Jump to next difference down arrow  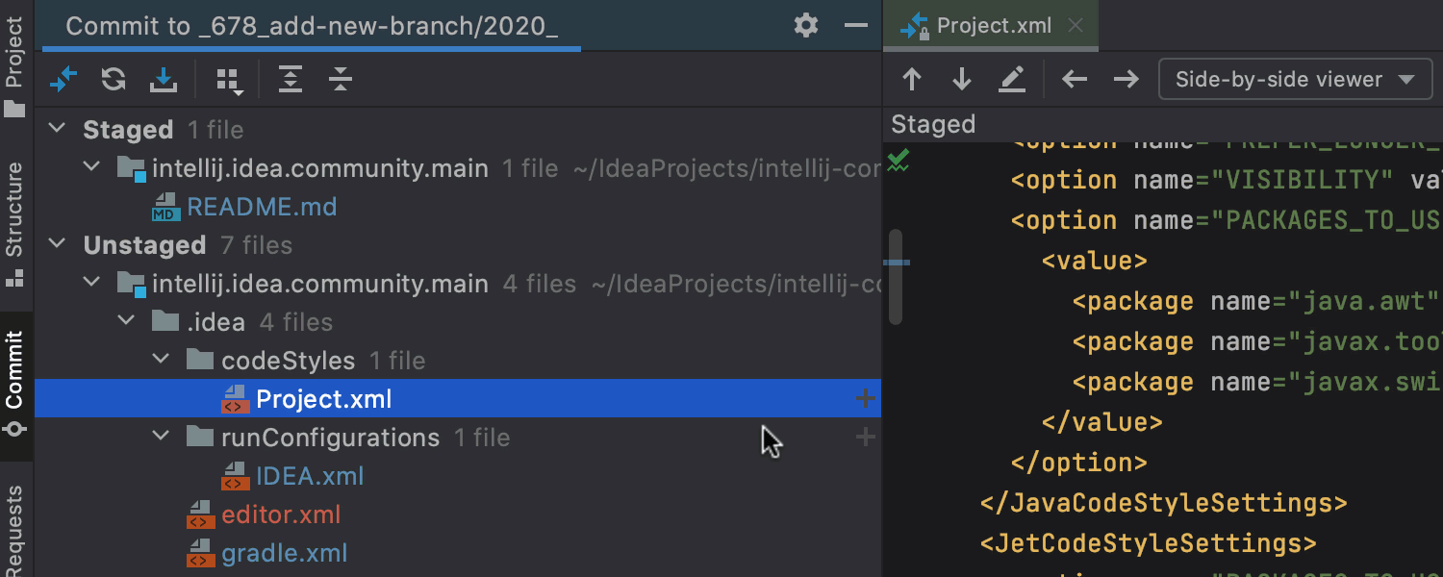pyautogui.click(x=961, y=80)
